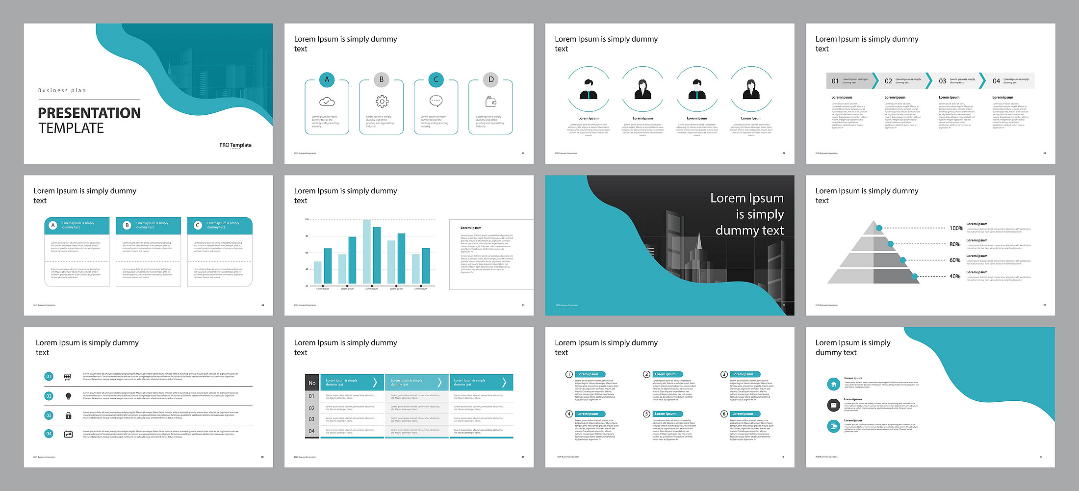
Task: Open the dark cityscape Lorem Ipsum slide thumbnail
Action: coord(669,245)
